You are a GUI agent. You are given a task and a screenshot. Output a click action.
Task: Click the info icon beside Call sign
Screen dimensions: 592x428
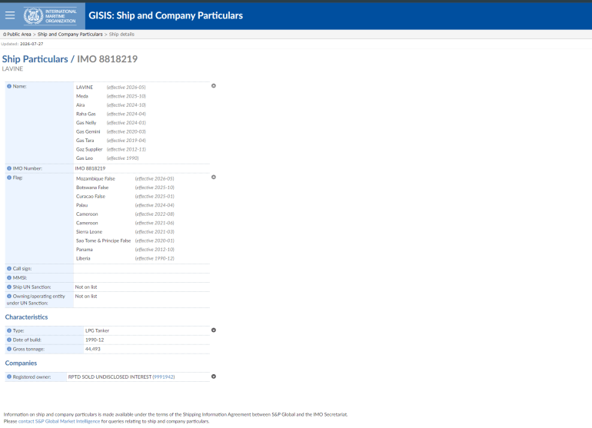pyautogui.click(x=9, y=269)
